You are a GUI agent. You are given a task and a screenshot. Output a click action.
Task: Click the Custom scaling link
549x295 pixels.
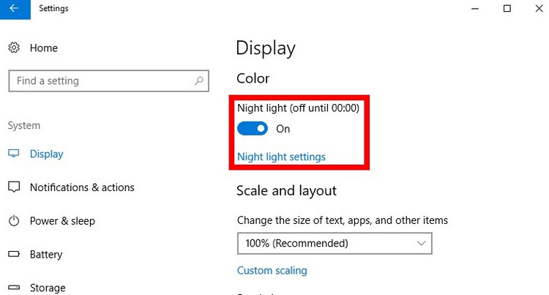click(x=272, y=270)
